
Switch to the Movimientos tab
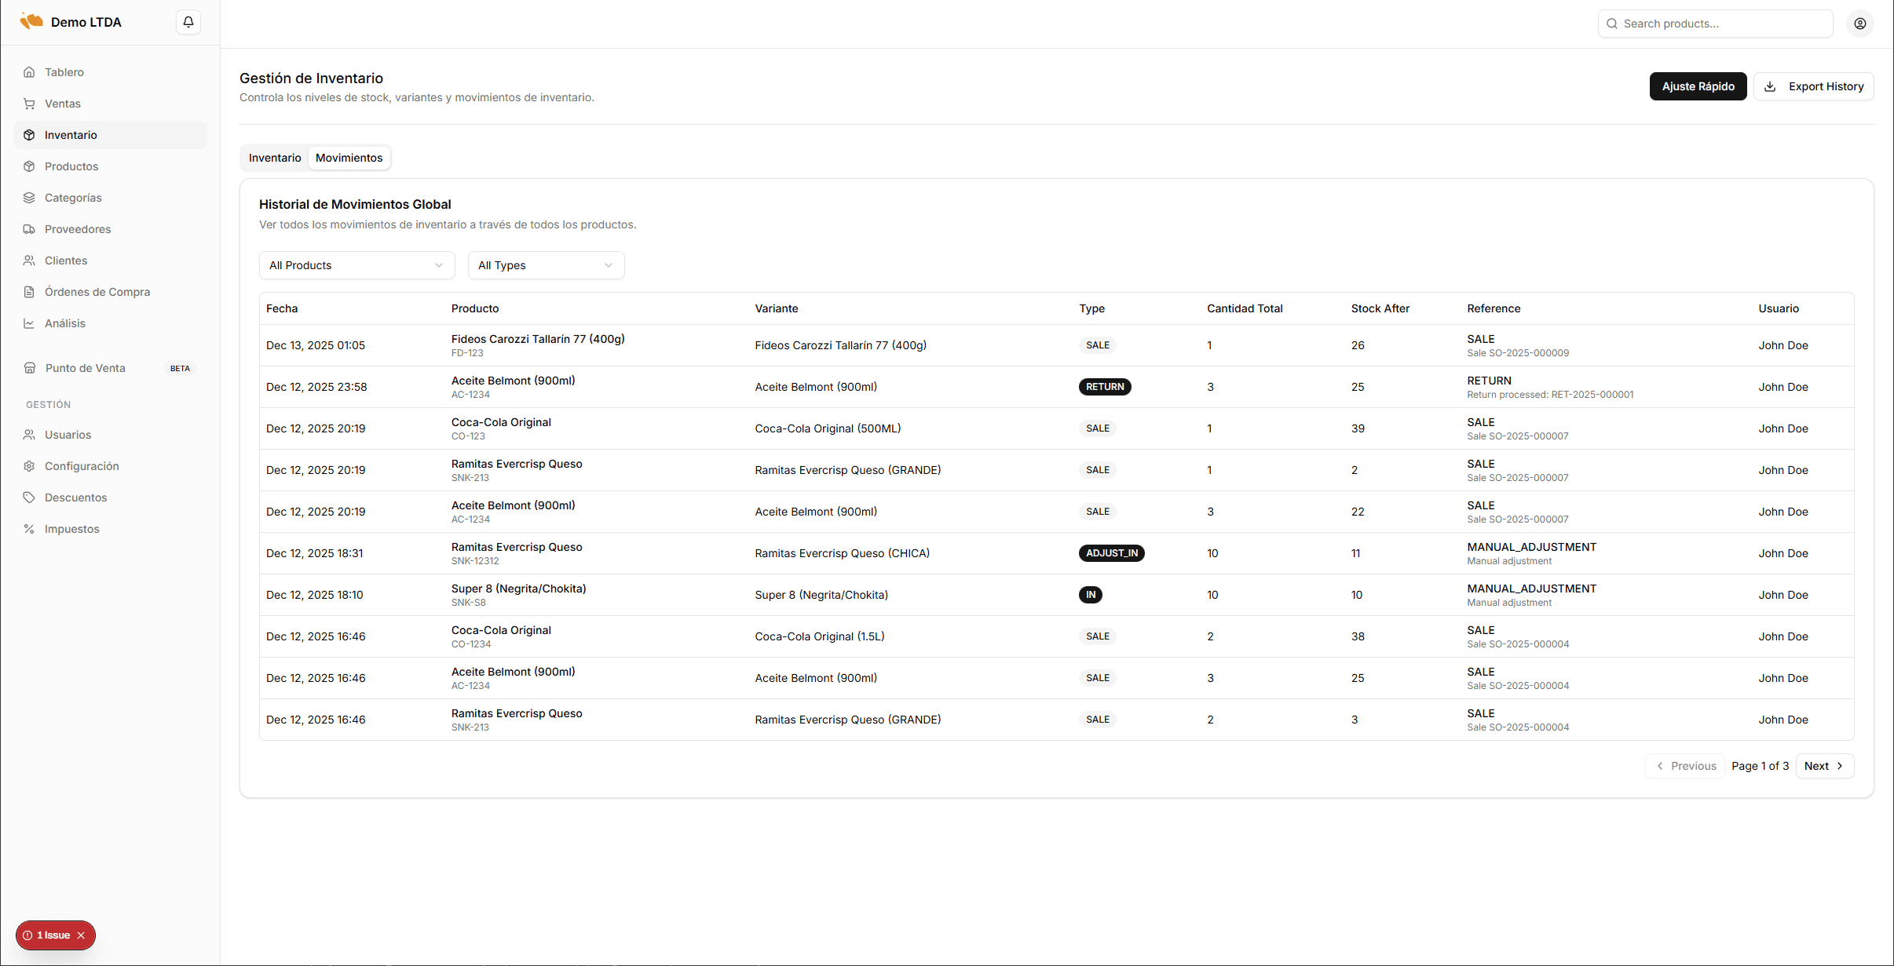(349, 157)
